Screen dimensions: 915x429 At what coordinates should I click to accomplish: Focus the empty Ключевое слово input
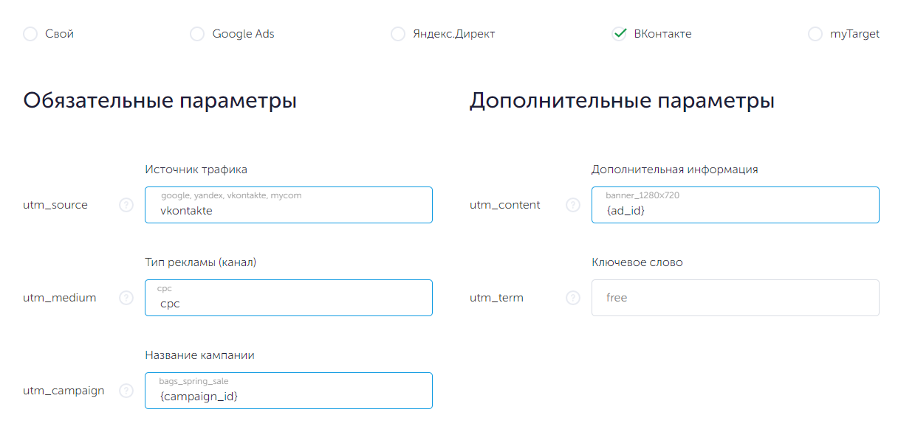click(x=735, y=298)
